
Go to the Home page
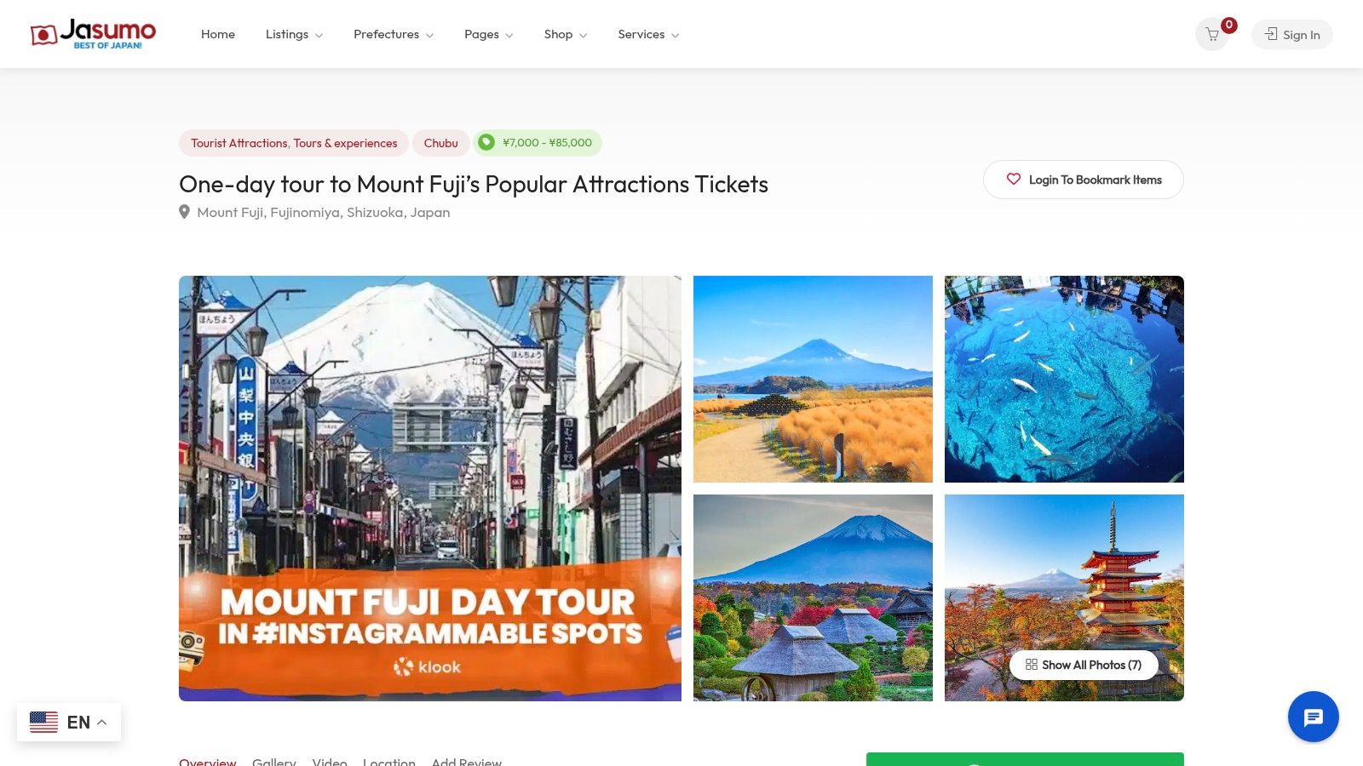pyautogui.click(x=218, y=34)
